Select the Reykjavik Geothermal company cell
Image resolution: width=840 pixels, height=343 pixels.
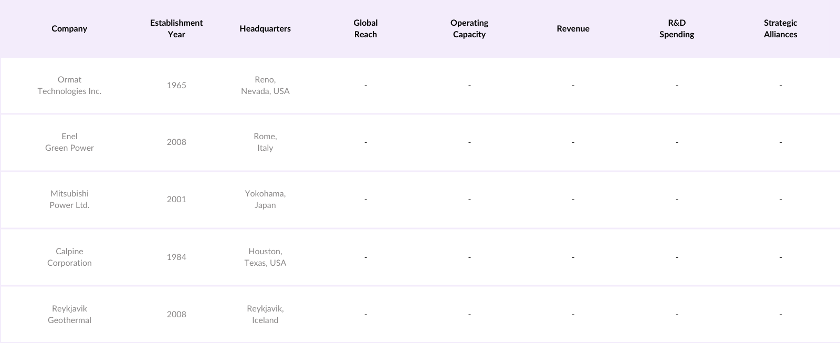tap(69, 315)
